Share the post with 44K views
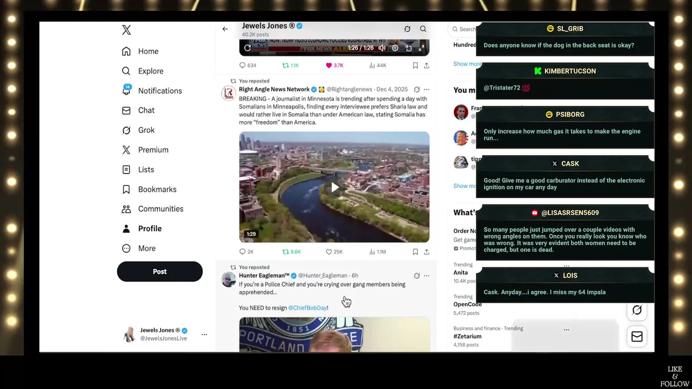 427,65
